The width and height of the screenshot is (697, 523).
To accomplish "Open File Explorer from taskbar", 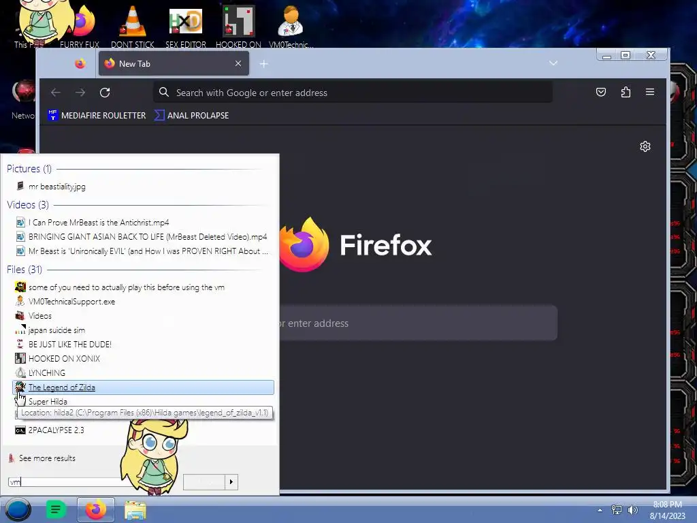I will pyautogui.click(x=135, y=510).
